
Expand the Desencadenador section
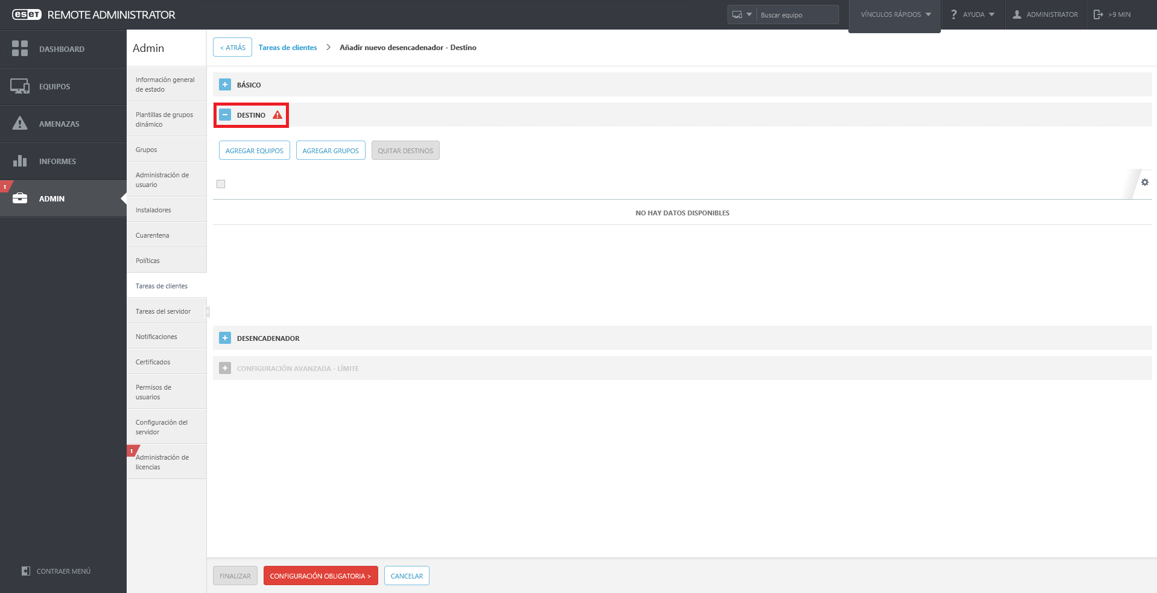(225, 338)
